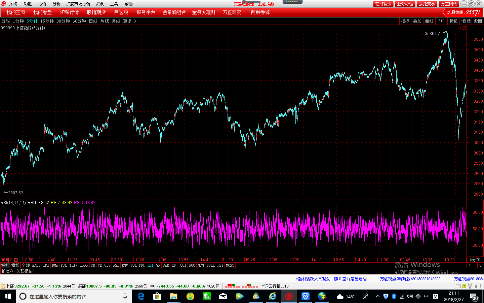Open the 系统 menu
Viewport: 484px width, 303px height.
tap(13, 4)
